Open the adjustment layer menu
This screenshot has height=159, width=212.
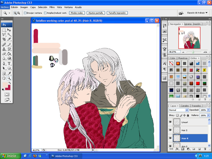(x=188, y=149)
